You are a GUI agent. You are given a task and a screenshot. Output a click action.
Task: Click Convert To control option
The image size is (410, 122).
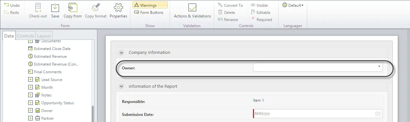pos(231,5)
